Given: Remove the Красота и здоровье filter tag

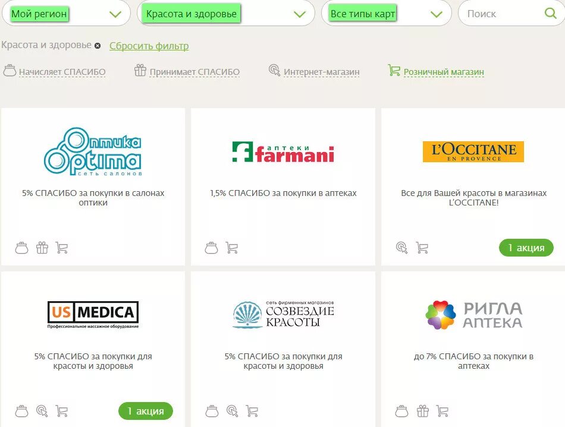Looking at the screenshot, I should 98,46.
